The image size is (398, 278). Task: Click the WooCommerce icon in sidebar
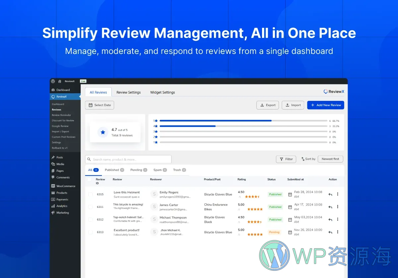coord(53,186)
